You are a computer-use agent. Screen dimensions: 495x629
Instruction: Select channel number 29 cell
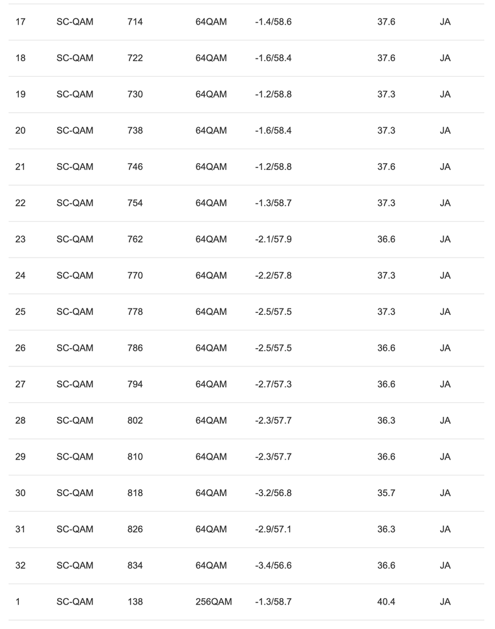[x=20, y=456]
